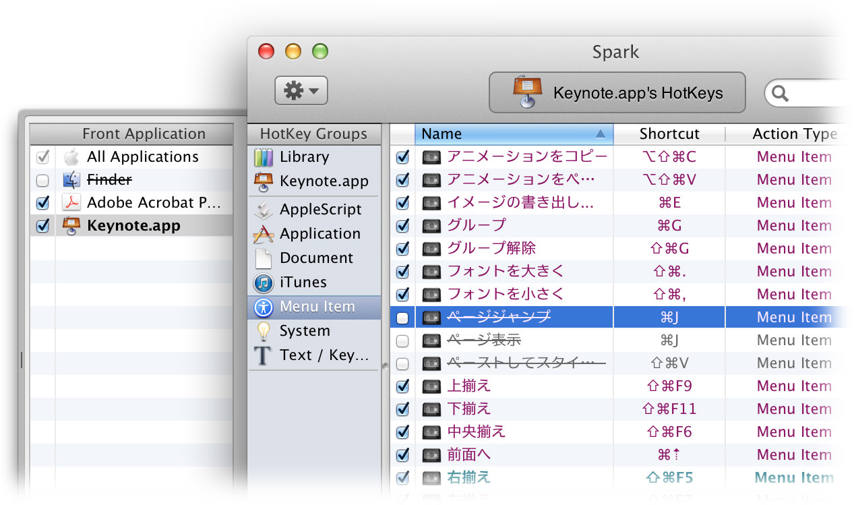Click hotkey icon beside 前面へ

[431, 455]
